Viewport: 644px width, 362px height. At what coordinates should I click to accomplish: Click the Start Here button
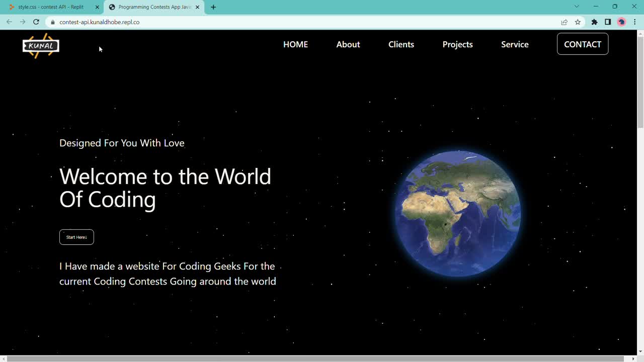coord(76,237)
